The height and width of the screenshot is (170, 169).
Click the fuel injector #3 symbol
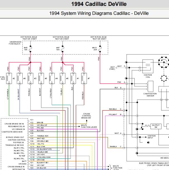click(x=30, y=78)
